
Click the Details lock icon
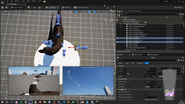183,57
